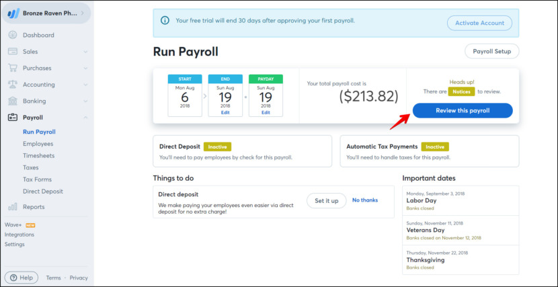
Task: Edit the payroll END date
Action: 225,112
